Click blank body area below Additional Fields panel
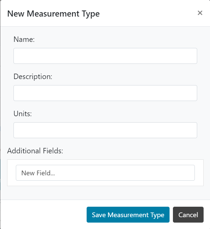 click(x=105, y=193)
